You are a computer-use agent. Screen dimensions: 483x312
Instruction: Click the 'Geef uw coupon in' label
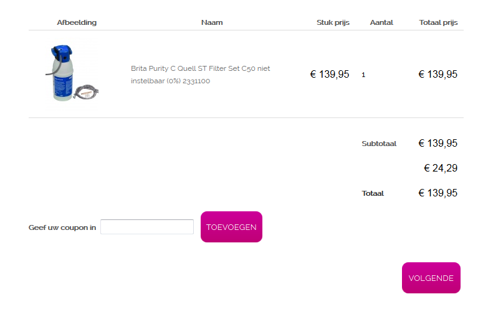[62, 227]
